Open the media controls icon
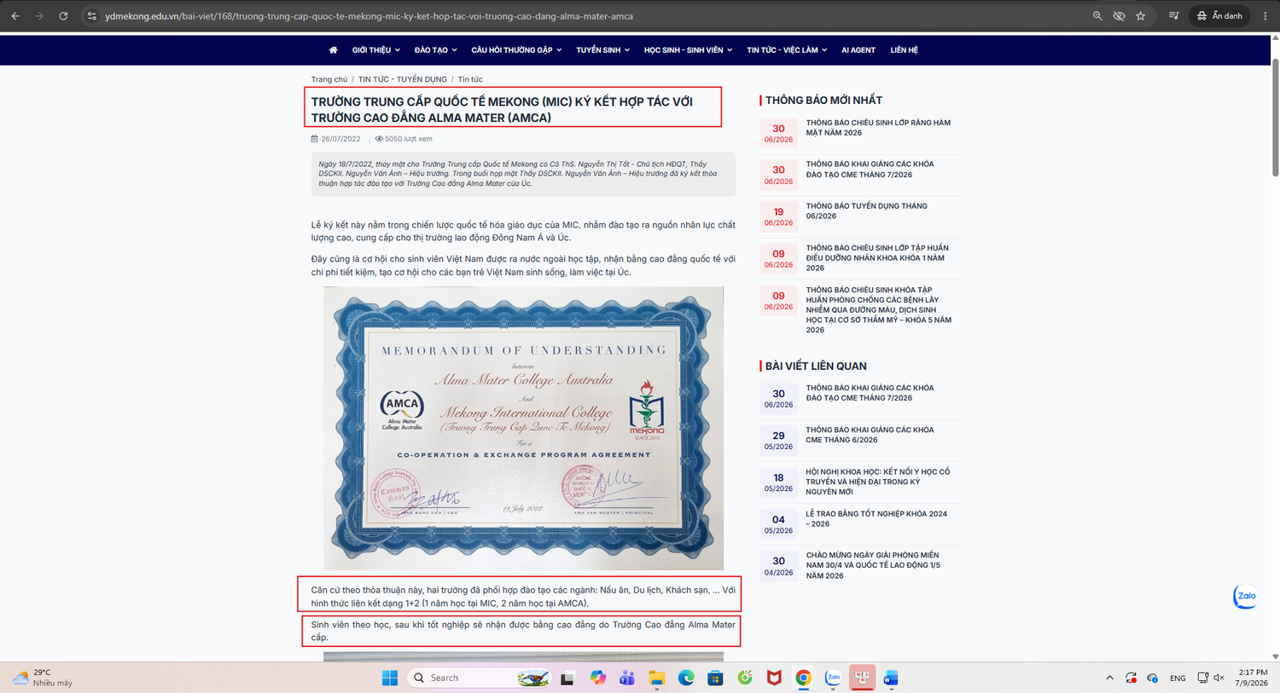Viewport: 1280px width, 693px height. point(1174,16)
